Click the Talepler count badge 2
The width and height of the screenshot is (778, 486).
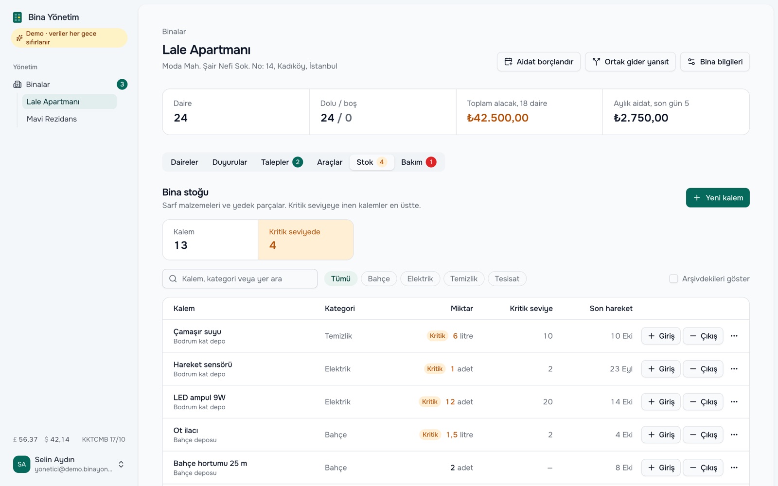298,162
